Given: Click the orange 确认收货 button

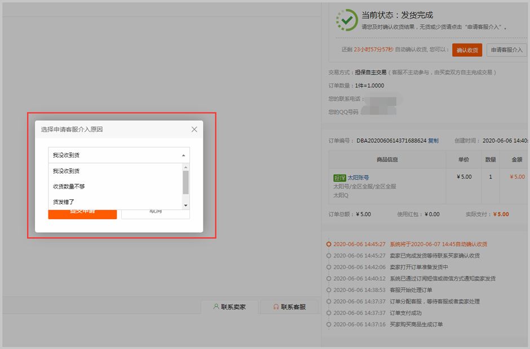Looking at the screenshot, I should pos(467,50).
